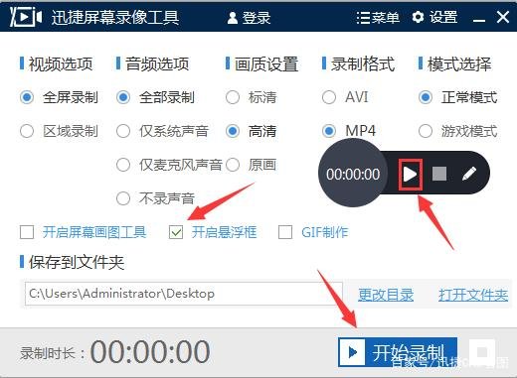Select 游戏模式 game mode

[458, 131]
